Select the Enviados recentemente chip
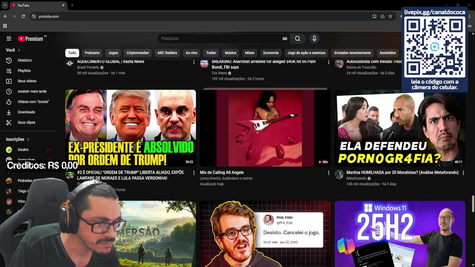 point(353,53)
